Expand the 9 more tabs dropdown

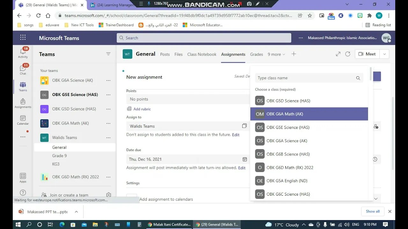[x=276, y=54]
